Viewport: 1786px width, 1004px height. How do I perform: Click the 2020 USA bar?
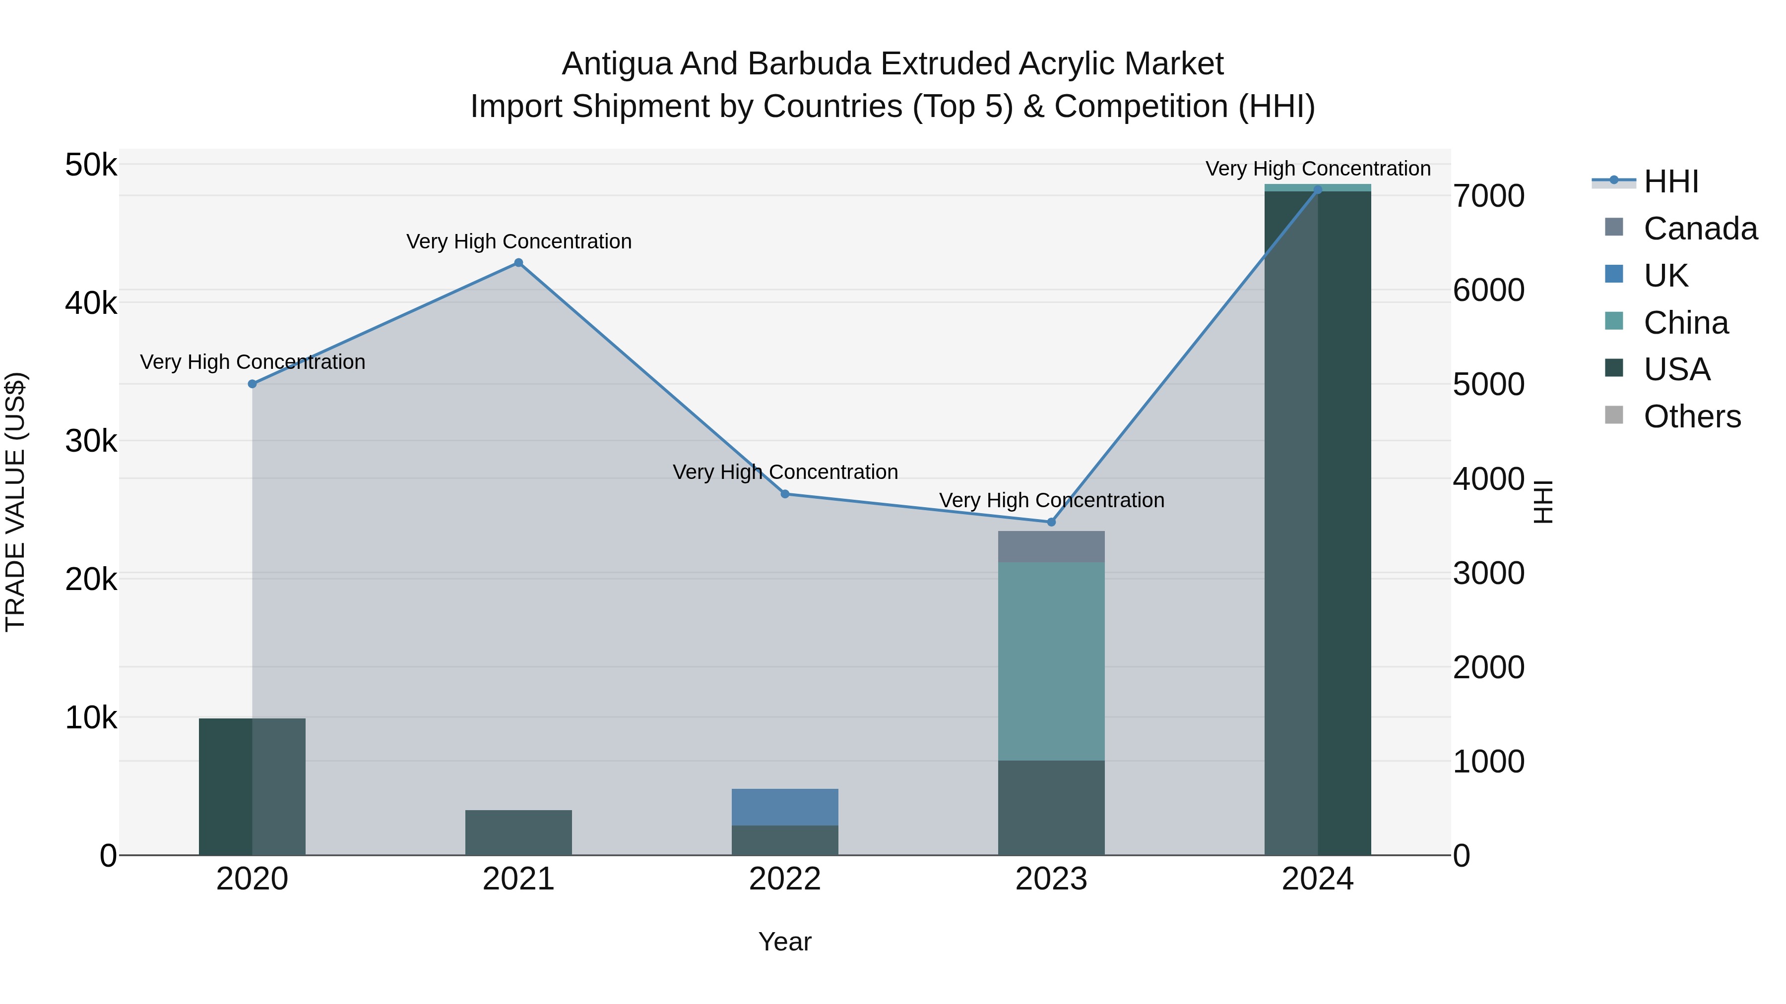pyautogui.click(x=253, y=786)
